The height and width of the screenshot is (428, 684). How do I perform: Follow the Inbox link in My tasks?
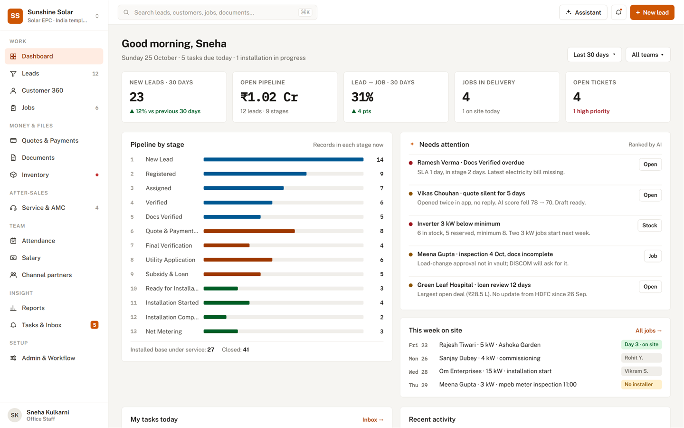(373, 419)
